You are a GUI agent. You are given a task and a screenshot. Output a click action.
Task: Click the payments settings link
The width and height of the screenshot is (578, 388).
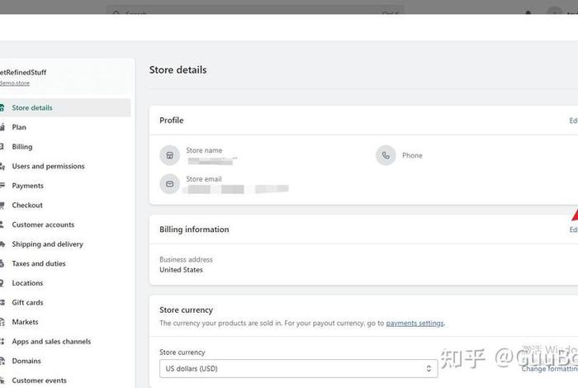click(415, 323)
